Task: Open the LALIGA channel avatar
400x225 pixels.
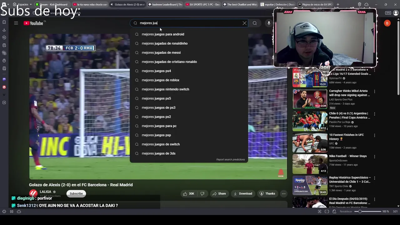Action: (33, 194)
